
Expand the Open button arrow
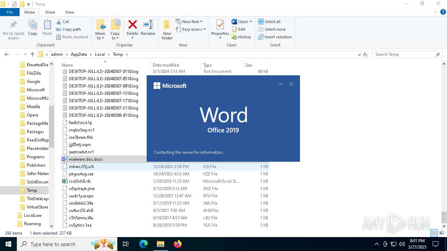(x=251, y=22)
